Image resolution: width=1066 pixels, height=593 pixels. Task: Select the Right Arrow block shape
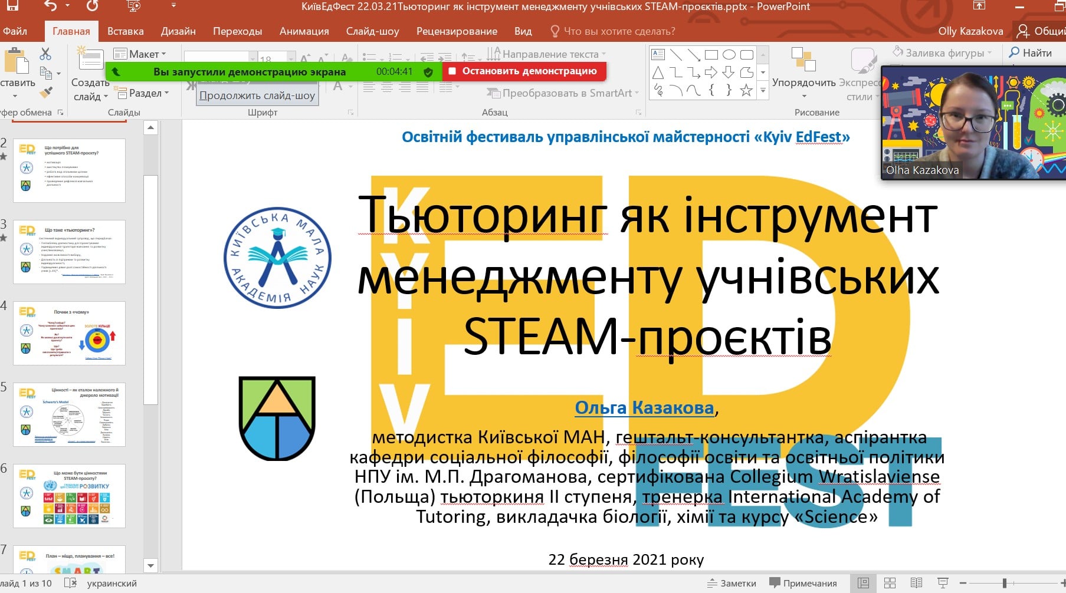tap(711, 73)
